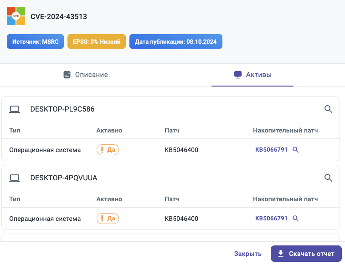Viewport: 345px width, 265px height.
Task: Click the Дата публикации 08.10.2024 badge
Action: point(175,41)
